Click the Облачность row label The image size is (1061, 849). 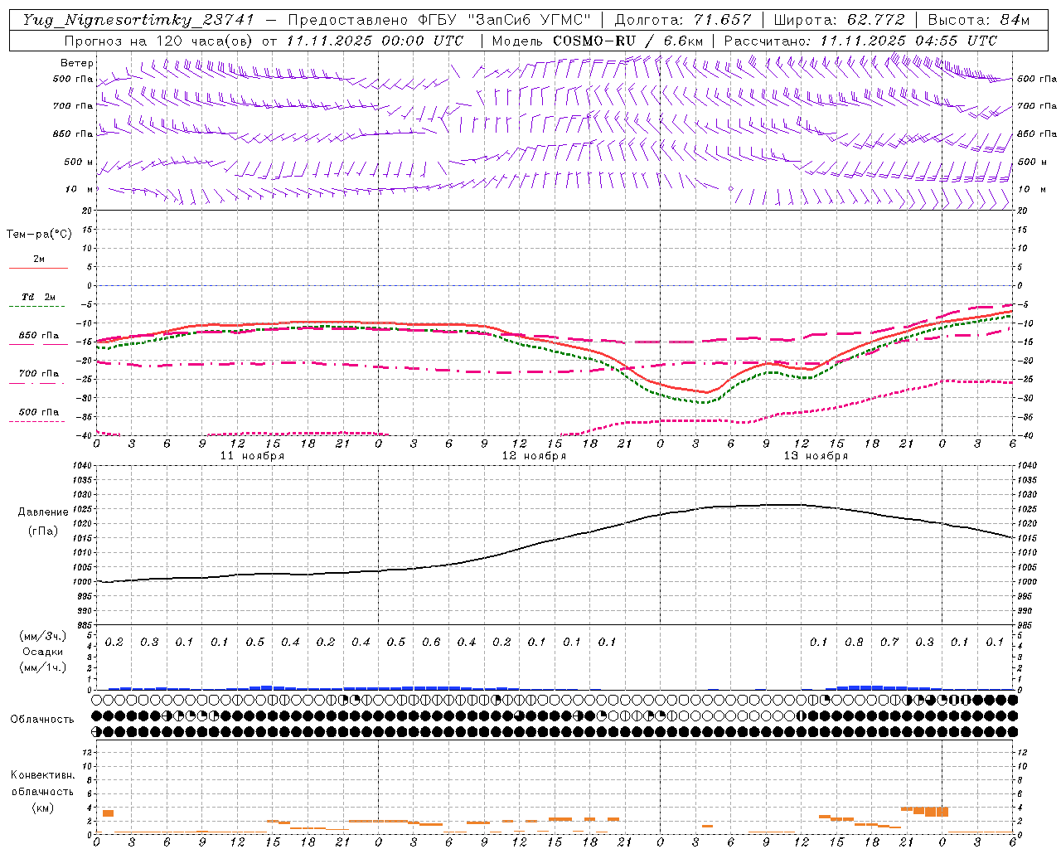tap(42, 720)
